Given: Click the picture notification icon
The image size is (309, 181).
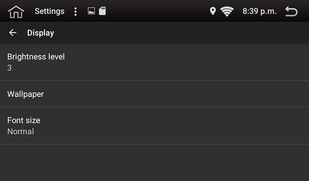Looking at the screenshot, I should pyautogui.click(x=91, y=12).
